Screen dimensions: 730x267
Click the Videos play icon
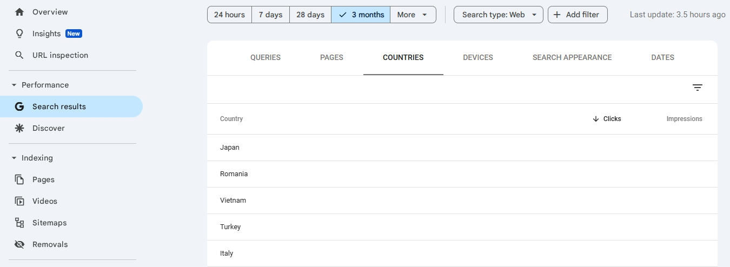[x=19, y=201]
